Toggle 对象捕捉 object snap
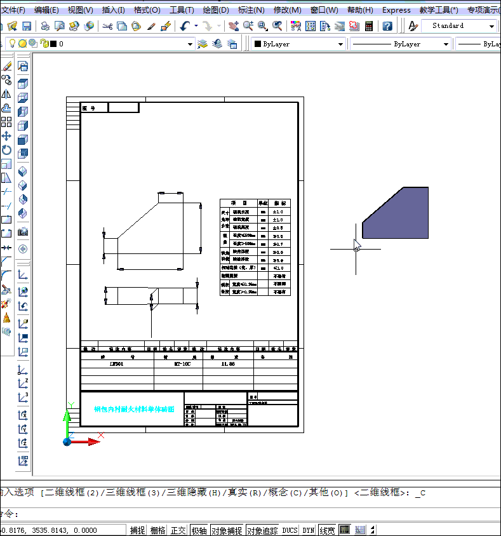This screenshot has width=501, height=536. pyautogui.click(x=227, y=530)
